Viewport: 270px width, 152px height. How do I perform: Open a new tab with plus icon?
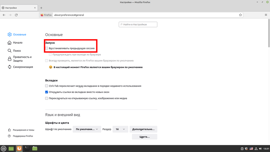[41, 8]
